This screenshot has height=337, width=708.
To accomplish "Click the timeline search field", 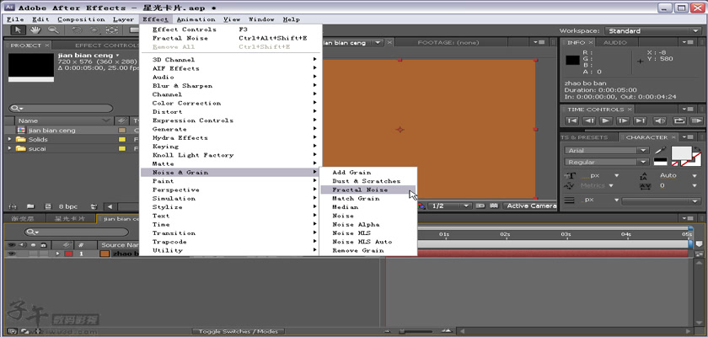I will [x=77, y=233].
